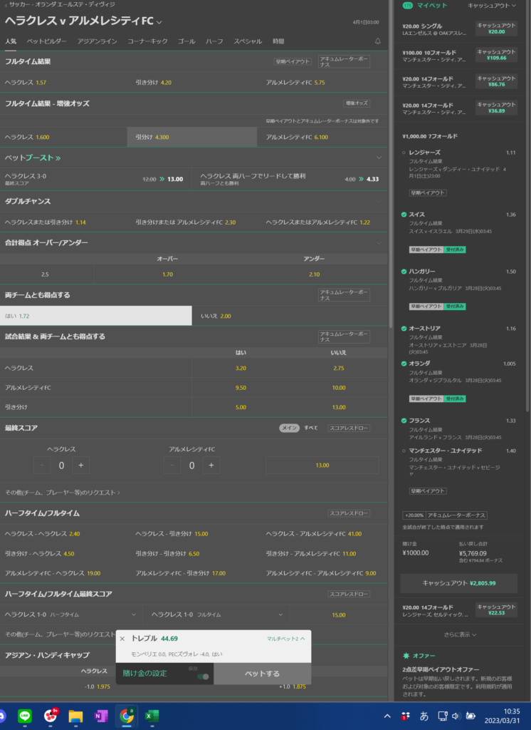Open OneNote from the taskbar
This screenshot has width=531, height=730.
pyautogui.click(x=101, y=716)
